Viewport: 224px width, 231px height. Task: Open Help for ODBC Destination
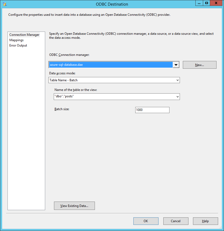coord(205,221)
